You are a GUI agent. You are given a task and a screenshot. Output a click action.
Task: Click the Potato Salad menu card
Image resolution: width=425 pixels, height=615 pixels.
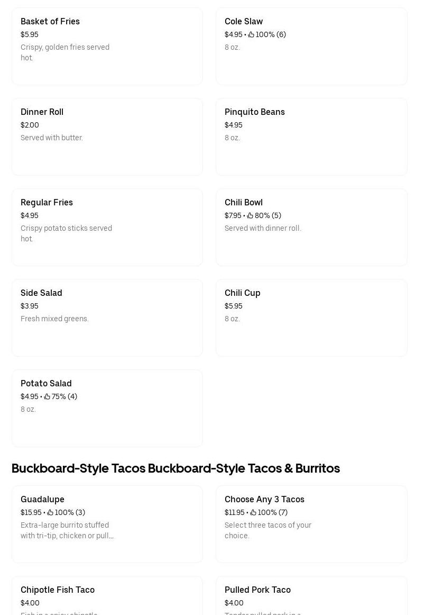[x=107, y=408]
